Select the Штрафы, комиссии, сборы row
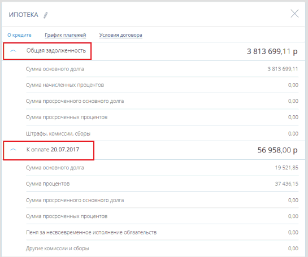Viewport: 308px width, 257px height. (162, 133)
